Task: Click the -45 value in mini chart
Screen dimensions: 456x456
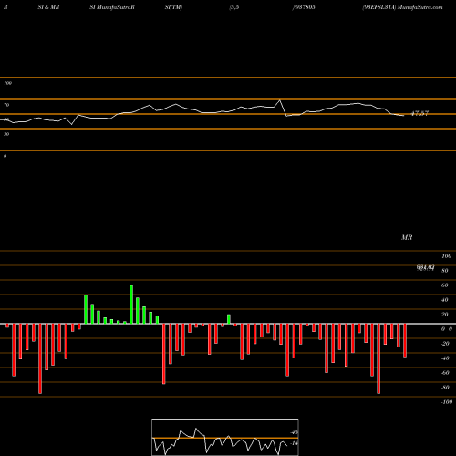Action: click(295, 432)
